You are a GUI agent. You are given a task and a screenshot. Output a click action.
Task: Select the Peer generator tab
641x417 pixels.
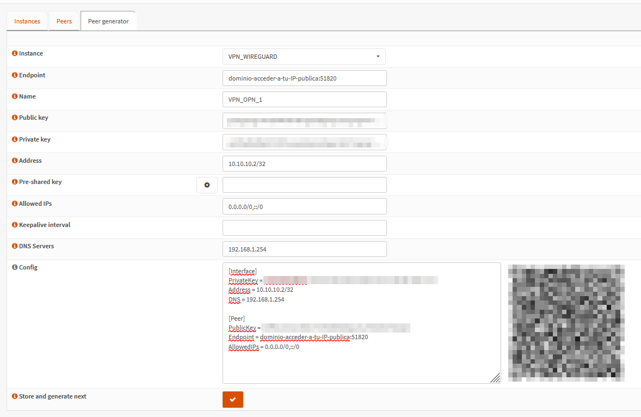tap(108, 21)
